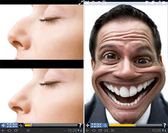Select the Shrink (inward arrows) tool in right screen

[x=99, y=125]
